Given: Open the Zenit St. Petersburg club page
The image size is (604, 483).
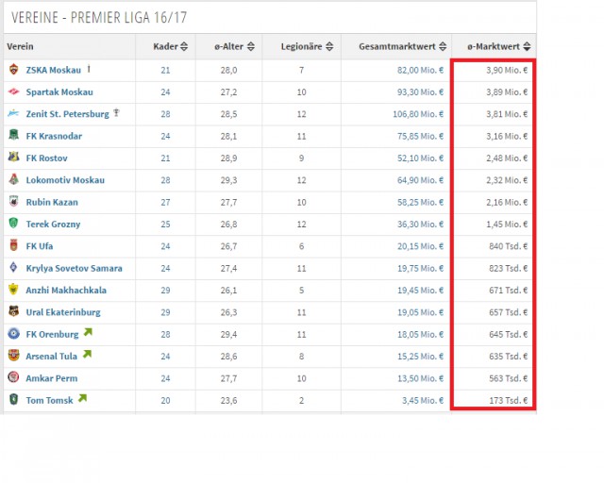Looking at the screenshot, I should [x=67, y=114].
